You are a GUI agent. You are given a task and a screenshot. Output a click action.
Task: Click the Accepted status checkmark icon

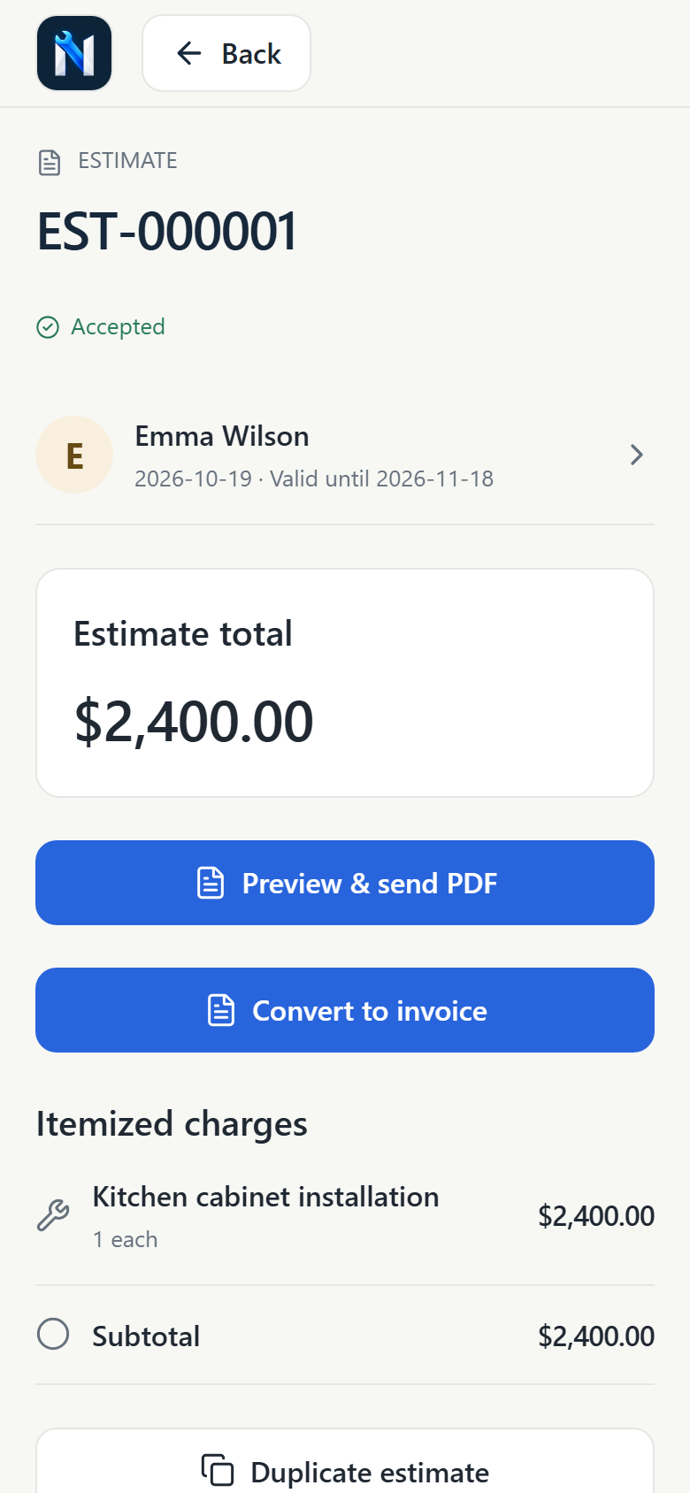48,327
